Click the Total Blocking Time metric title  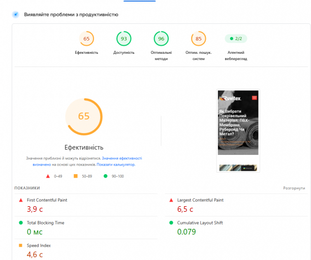[45, 223]
